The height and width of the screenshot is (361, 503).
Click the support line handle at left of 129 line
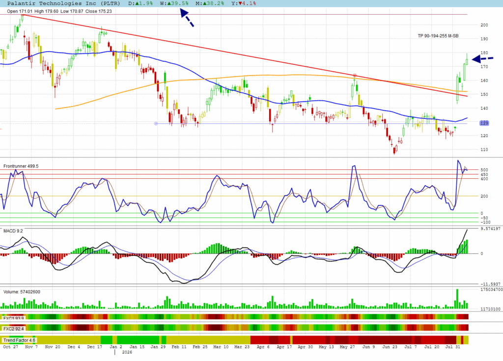point(156,124)
